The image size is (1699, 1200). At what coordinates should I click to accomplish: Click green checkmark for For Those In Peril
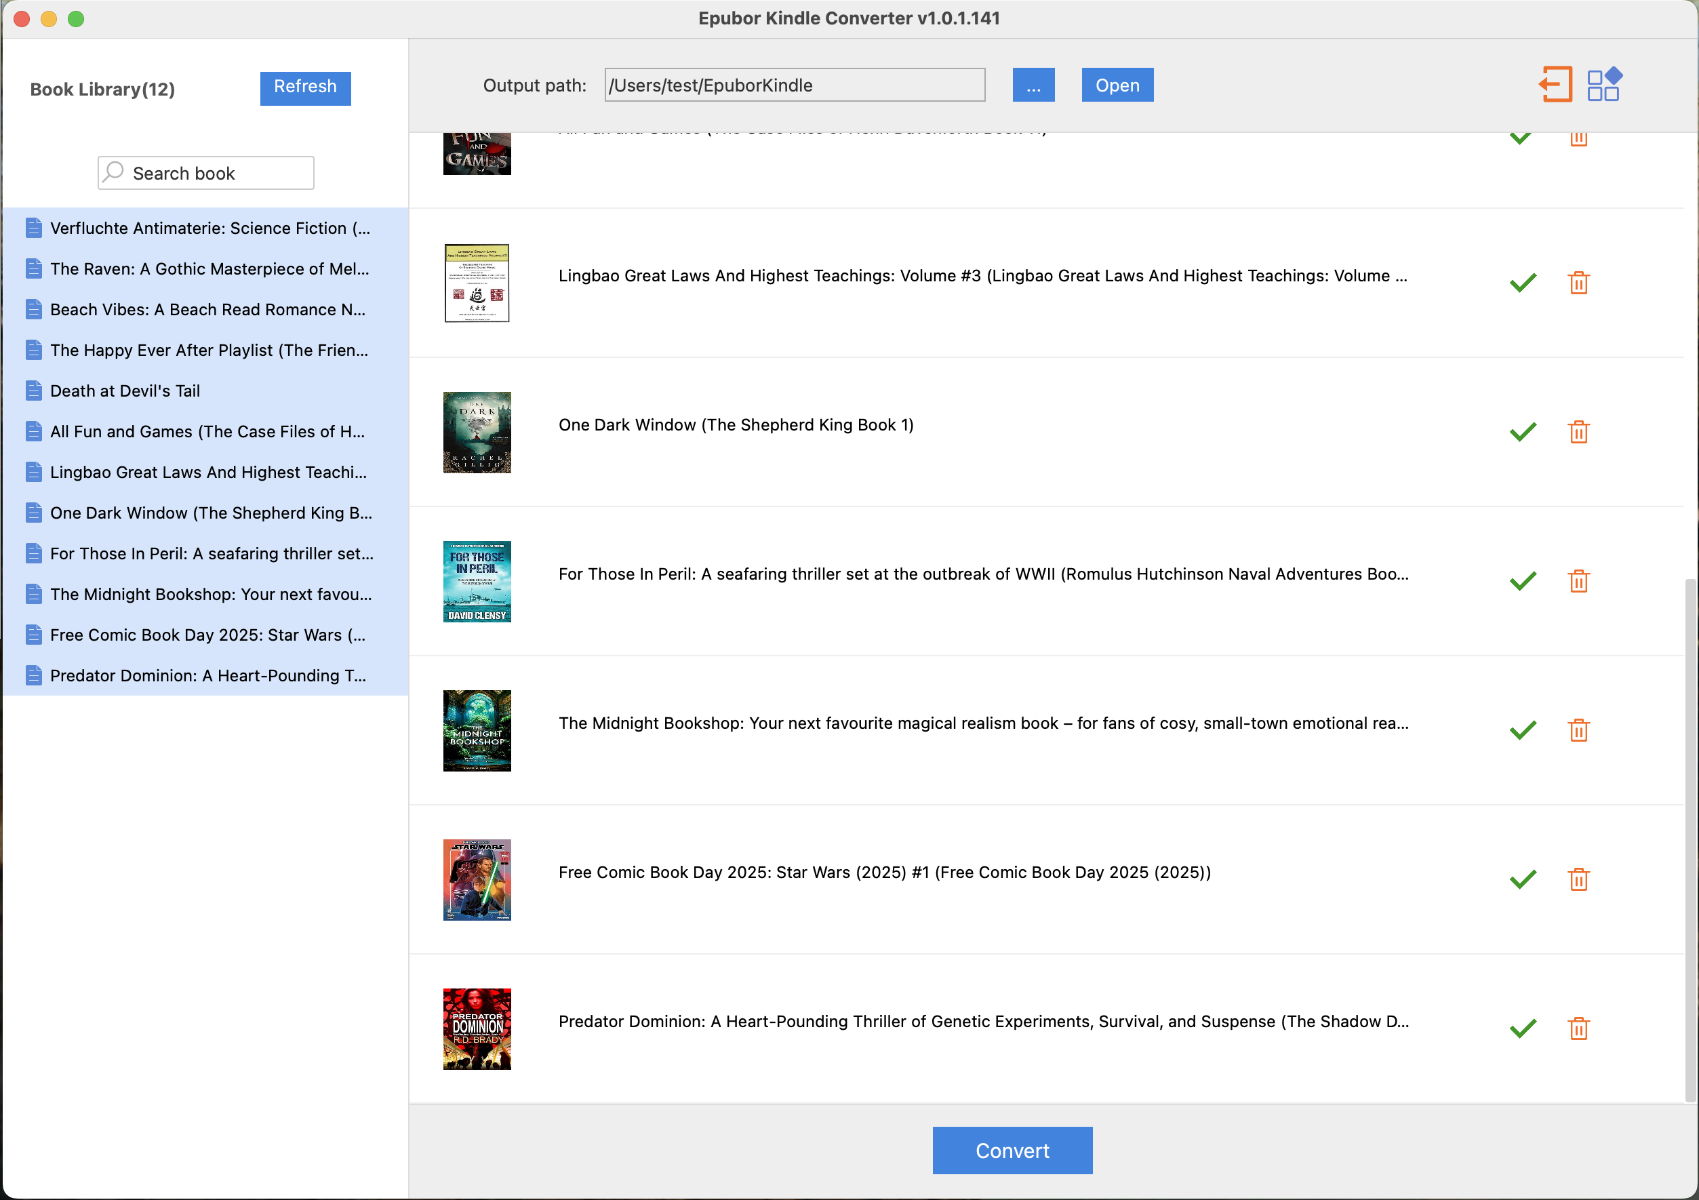(x=1523, y=581)
